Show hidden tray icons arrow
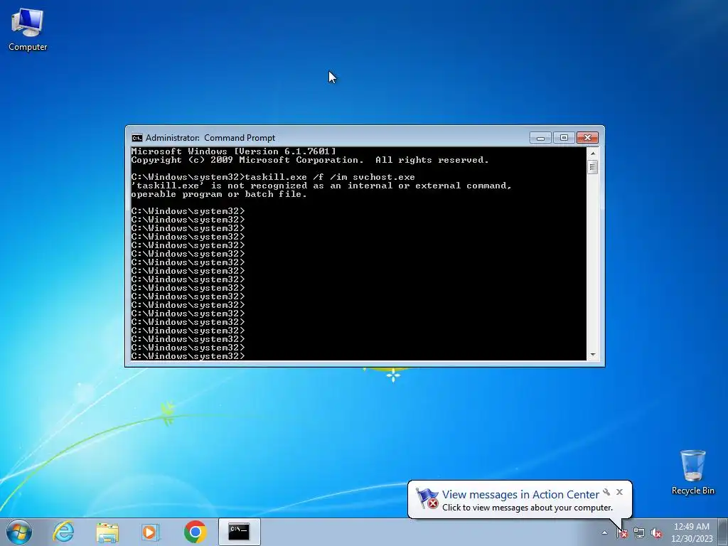Viewport: 728px width, 546px height. click(x=604, y=533)
